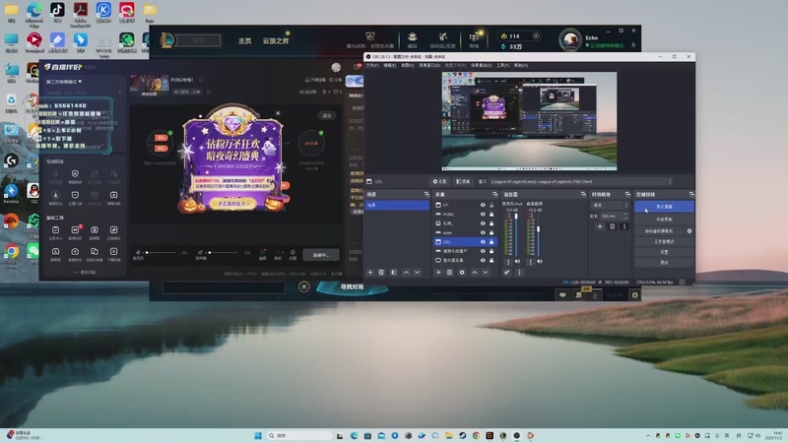
Task: Toggle visibility eye for LOL source
Action: click(483, 241)
